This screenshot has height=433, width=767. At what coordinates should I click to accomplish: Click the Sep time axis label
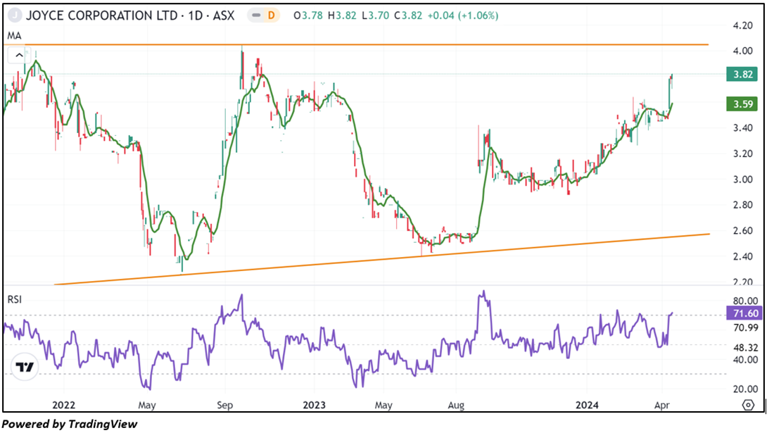225,406
